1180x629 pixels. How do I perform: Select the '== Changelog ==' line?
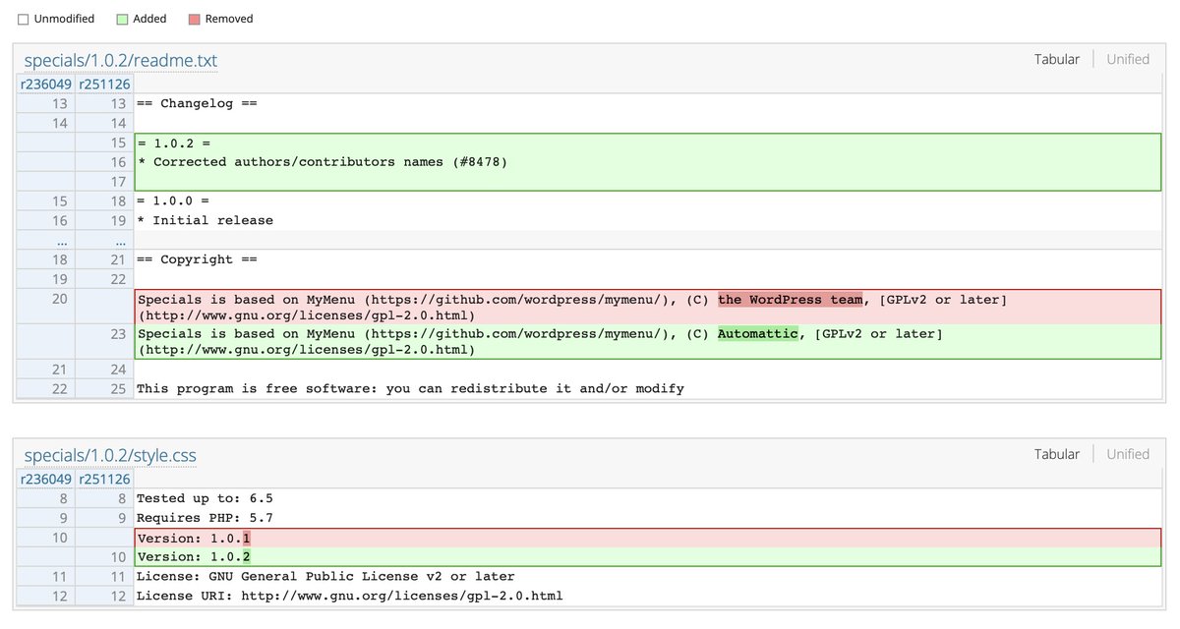pyautogui.click(x=647, y=103)
